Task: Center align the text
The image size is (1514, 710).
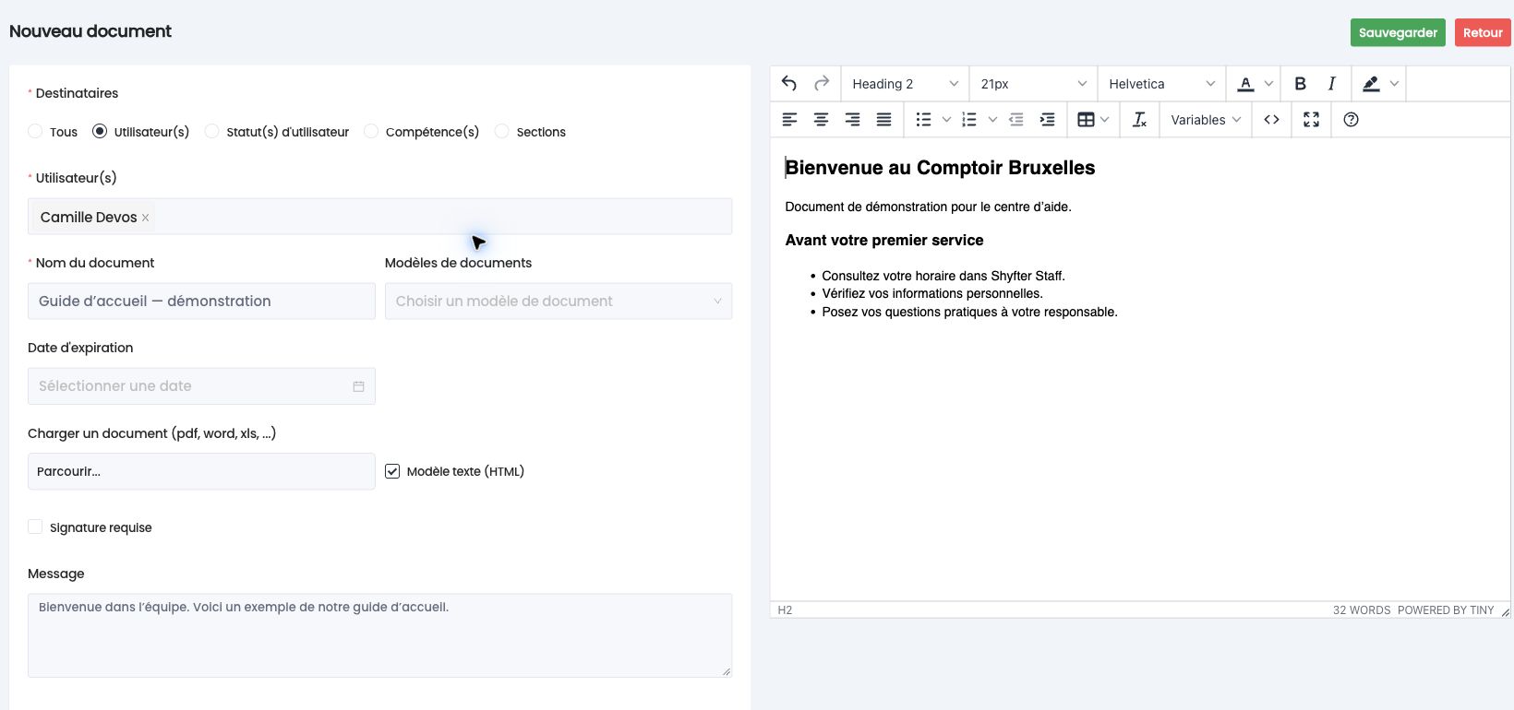Action: click(x=821, y=120)
